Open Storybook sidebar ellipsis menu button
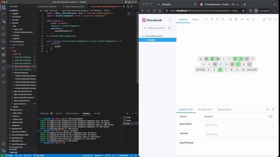280x157 pixels. [x=170, y=20]
